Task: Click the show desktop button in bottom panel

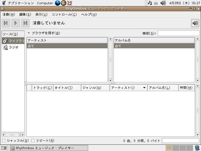Action: click(4, 148)
